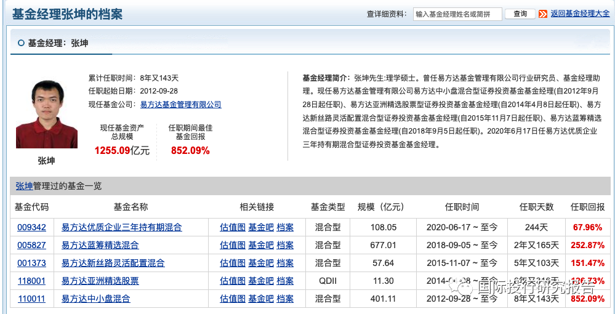Open the 张坤 link in 管理过的基金一览 heading
Viewport: 615px width, 314px height.
point(25,186)
